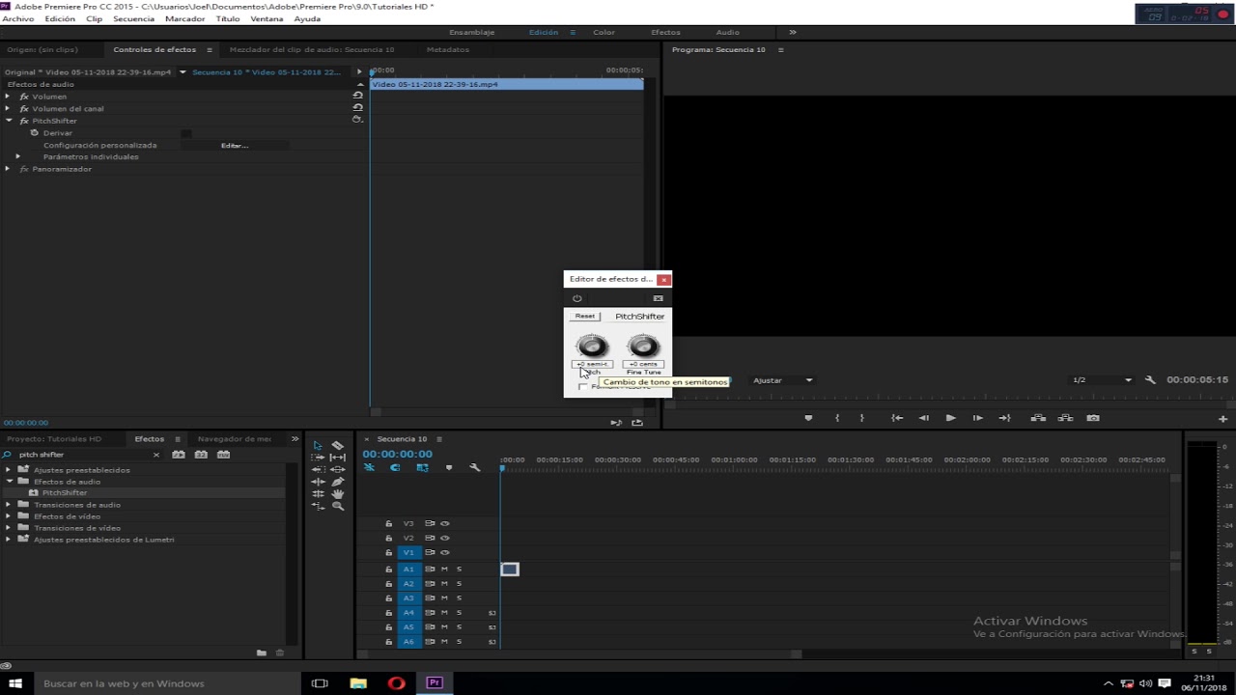Click Export Frame camera icon
1236x695 pixels.
1093,418
